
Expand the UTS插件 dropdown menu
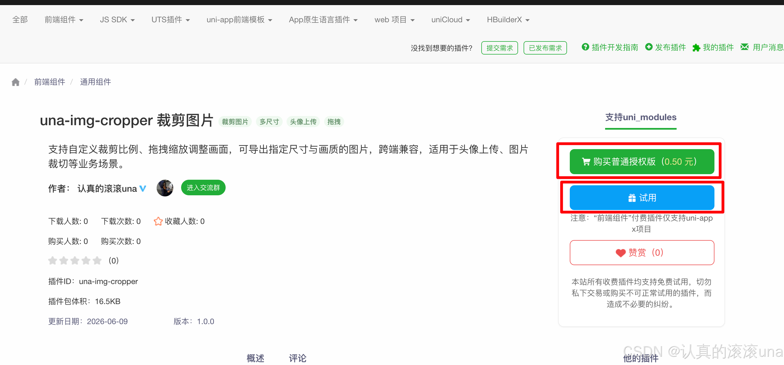click(171, 20)
